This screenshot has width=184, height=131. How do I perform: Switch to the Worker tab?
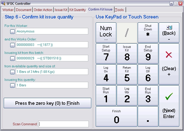8,10
